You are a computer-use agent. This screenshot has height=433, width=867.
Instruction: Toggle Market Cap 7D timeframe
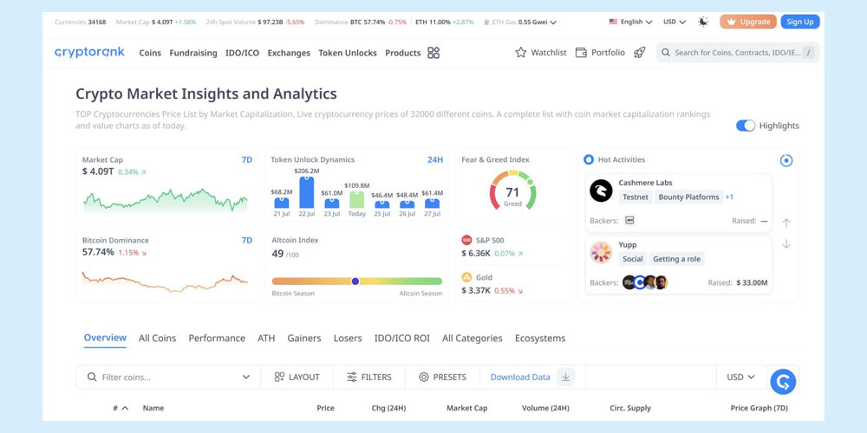point(247,160)
